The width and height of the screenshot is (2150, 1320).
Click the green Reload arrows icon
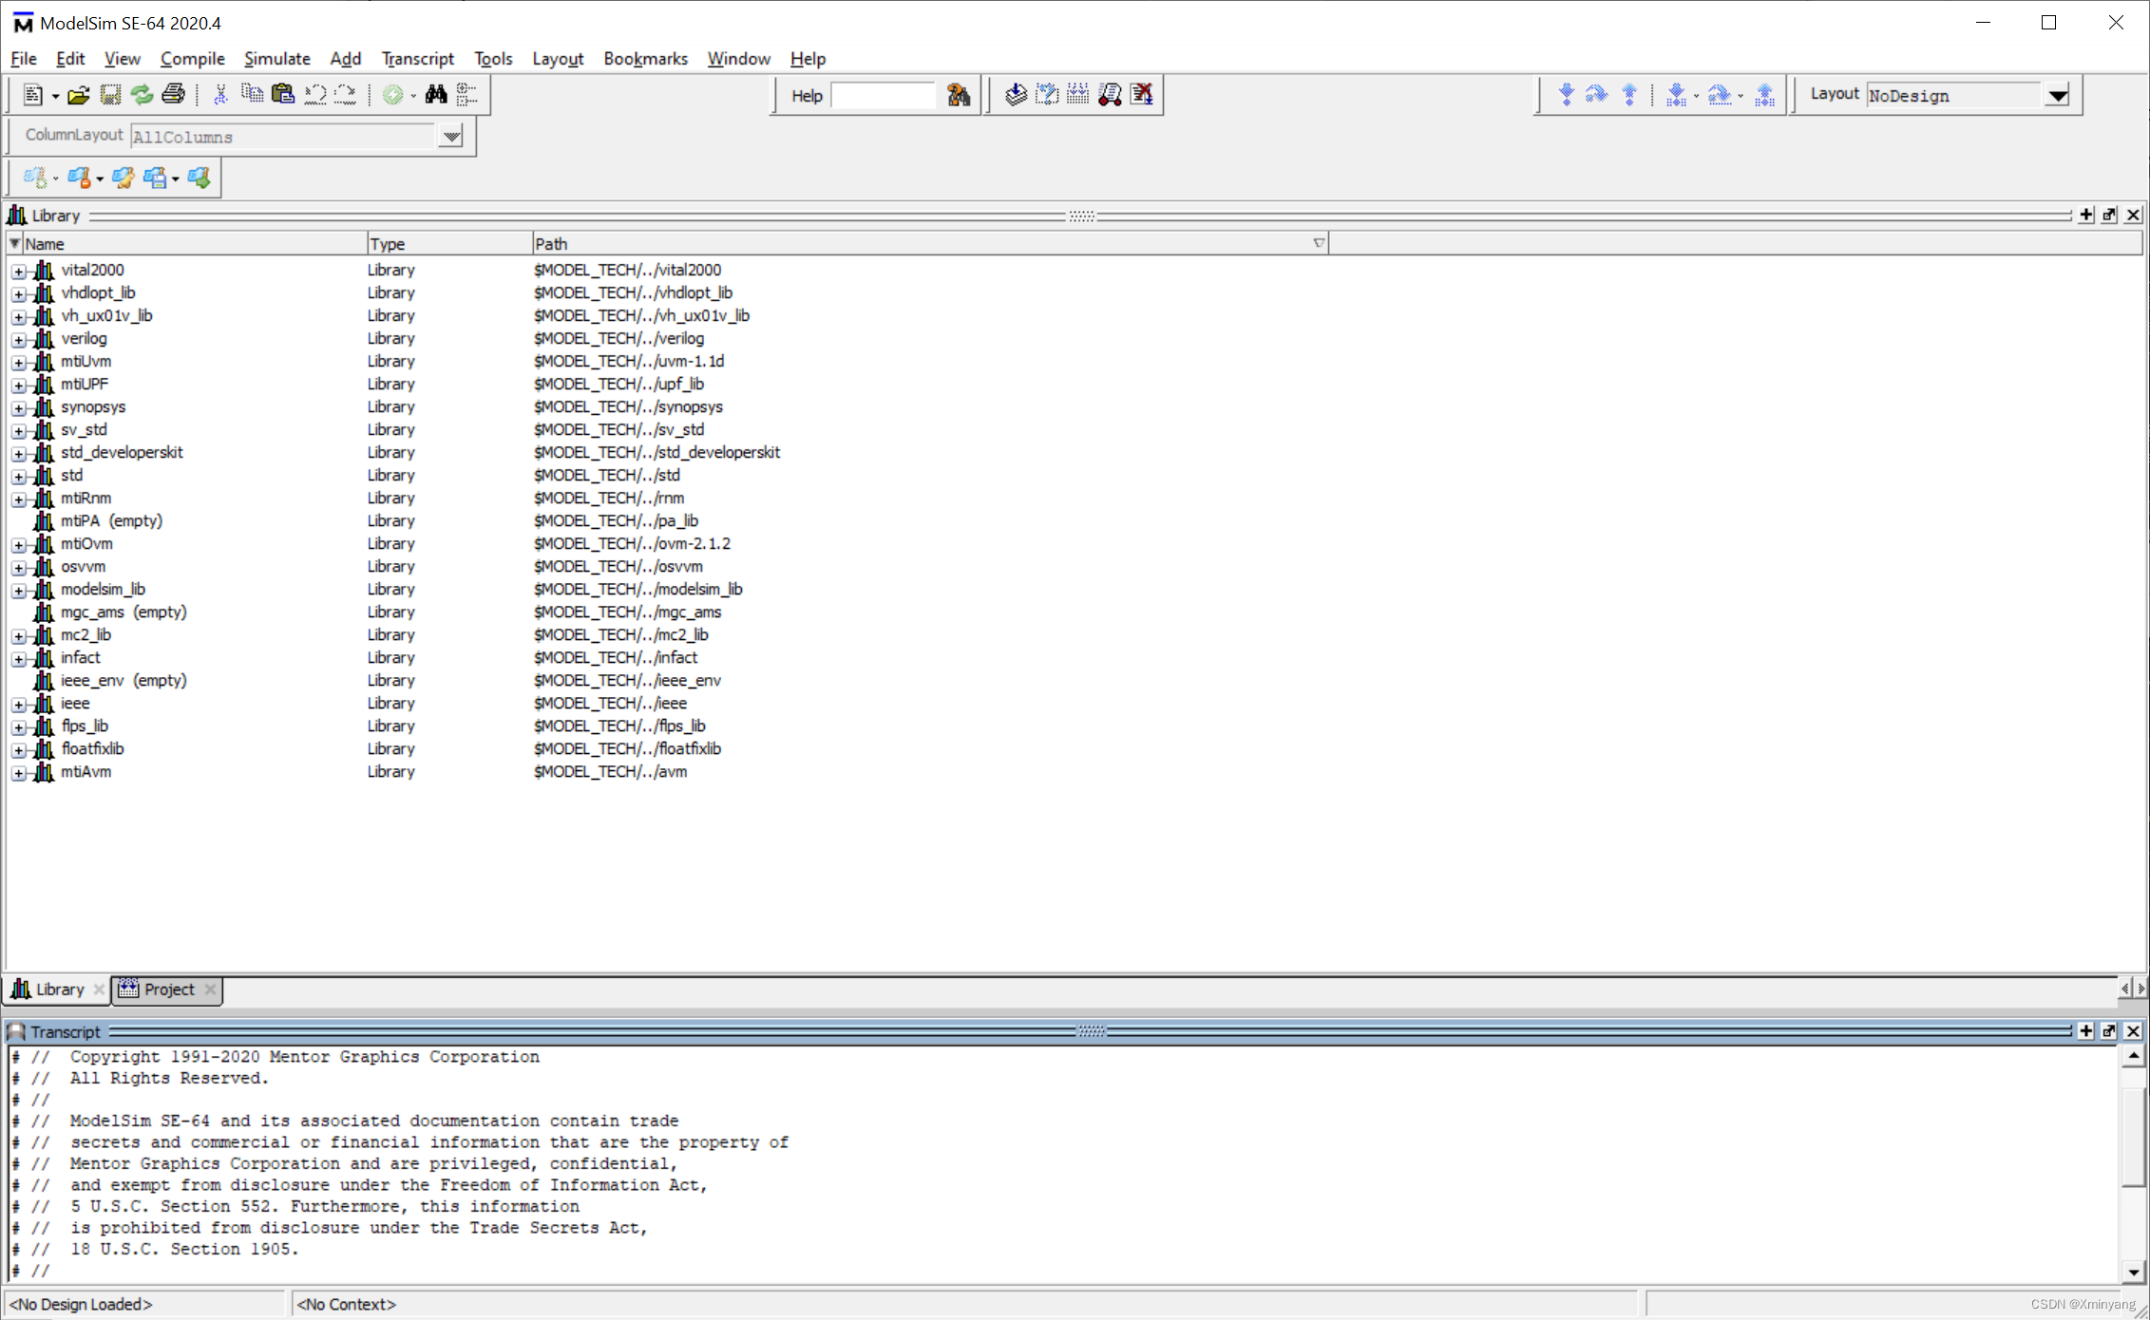click(142, 95)
